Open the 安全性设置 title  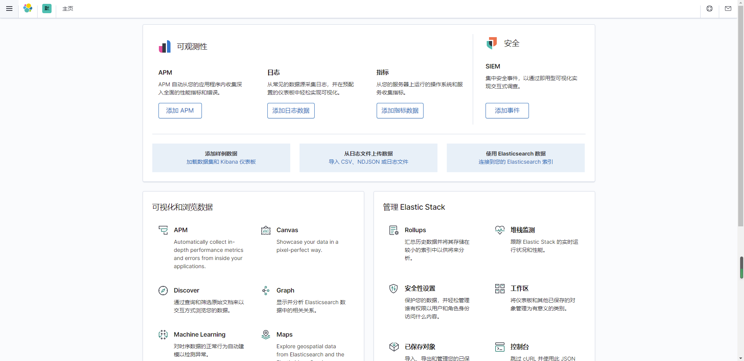click(420, 289)
